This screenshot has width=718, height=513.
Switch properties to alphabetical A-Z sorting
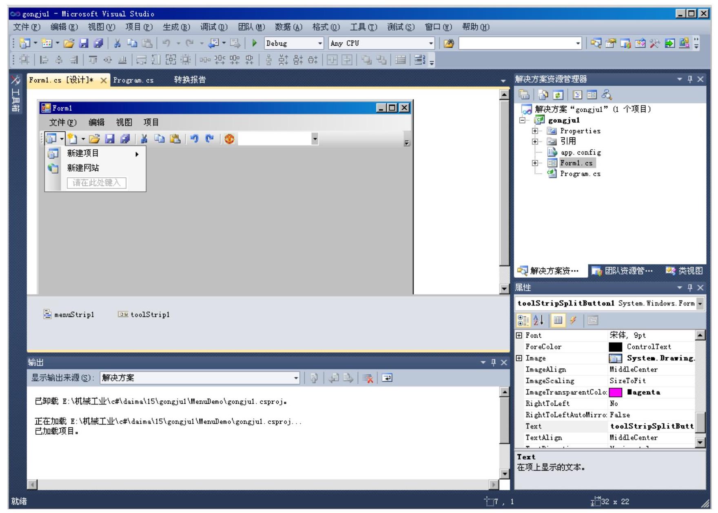click(x=538, y=321)
